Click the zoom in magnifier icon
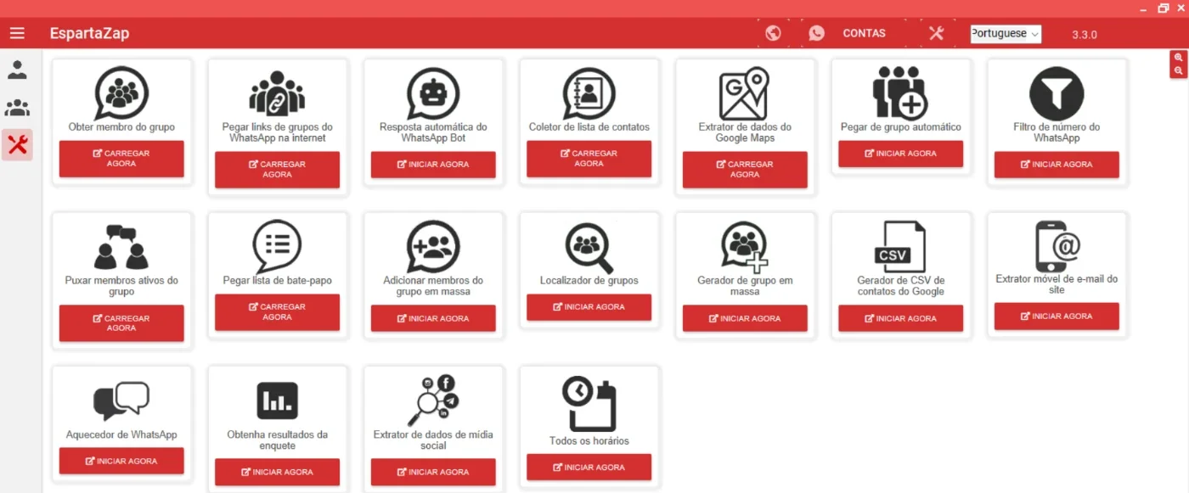 click(1178, 57)
